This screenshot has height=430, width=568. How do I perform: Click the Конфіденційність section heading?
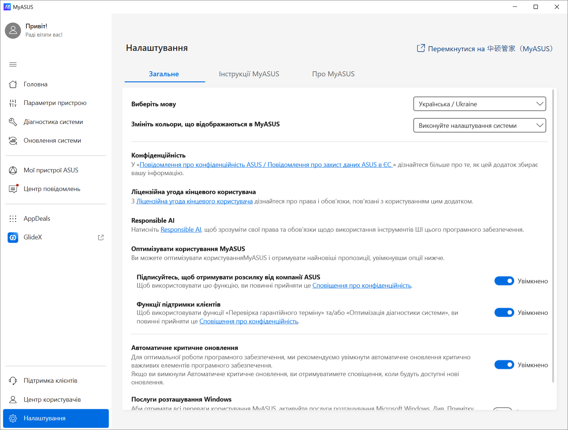158,156
